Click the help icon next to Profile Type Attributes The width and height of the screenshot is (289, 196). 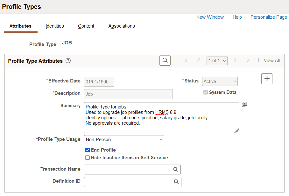[68, 61]
